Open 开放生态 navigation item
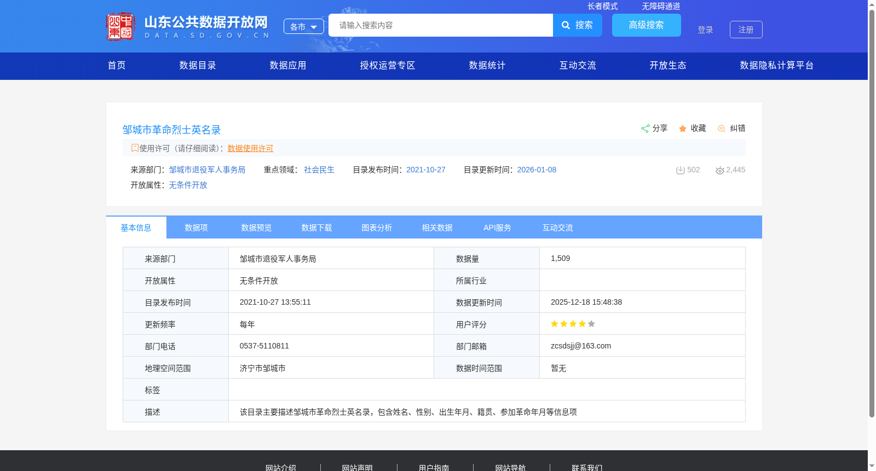 point(668,66)
